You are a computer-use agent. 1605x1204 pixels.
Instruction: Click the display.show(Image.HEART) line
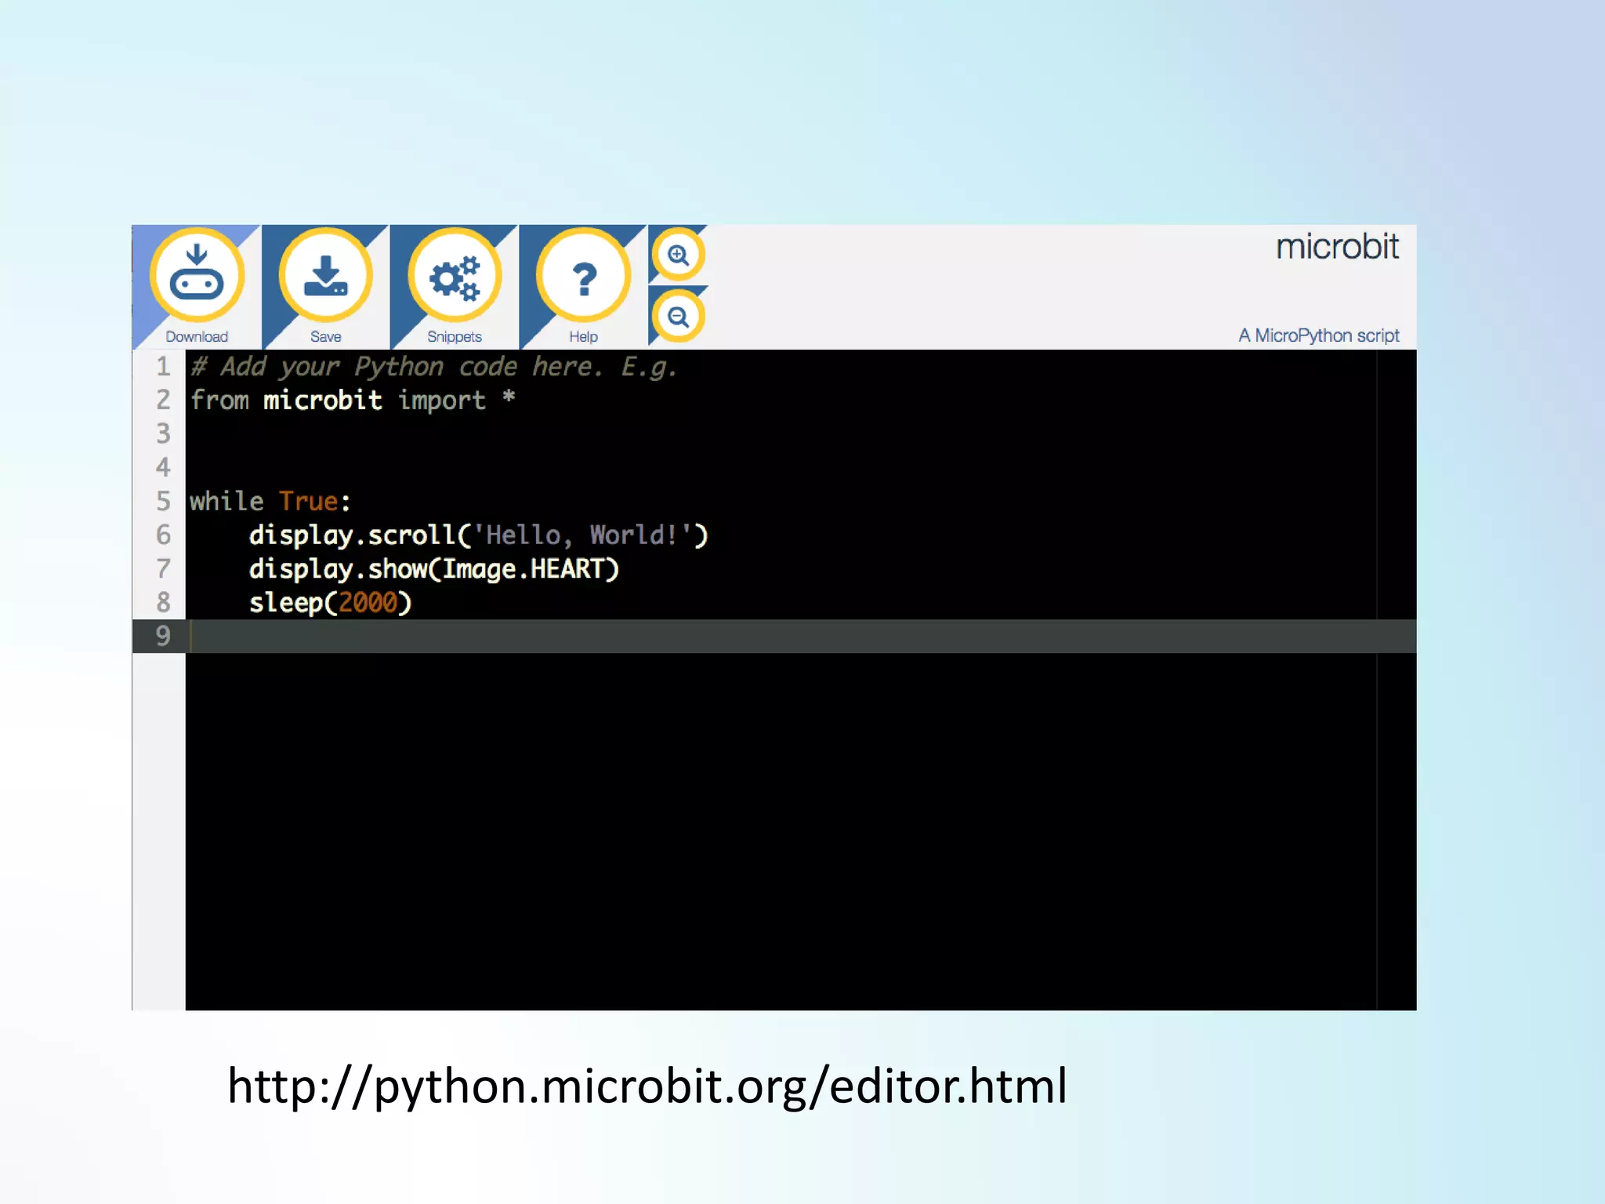(x=434, y=569)
